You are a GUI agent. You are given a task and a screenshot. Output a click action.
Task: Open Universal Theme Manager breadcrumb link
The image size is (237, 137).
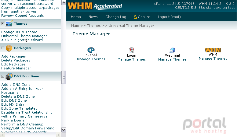131,26
